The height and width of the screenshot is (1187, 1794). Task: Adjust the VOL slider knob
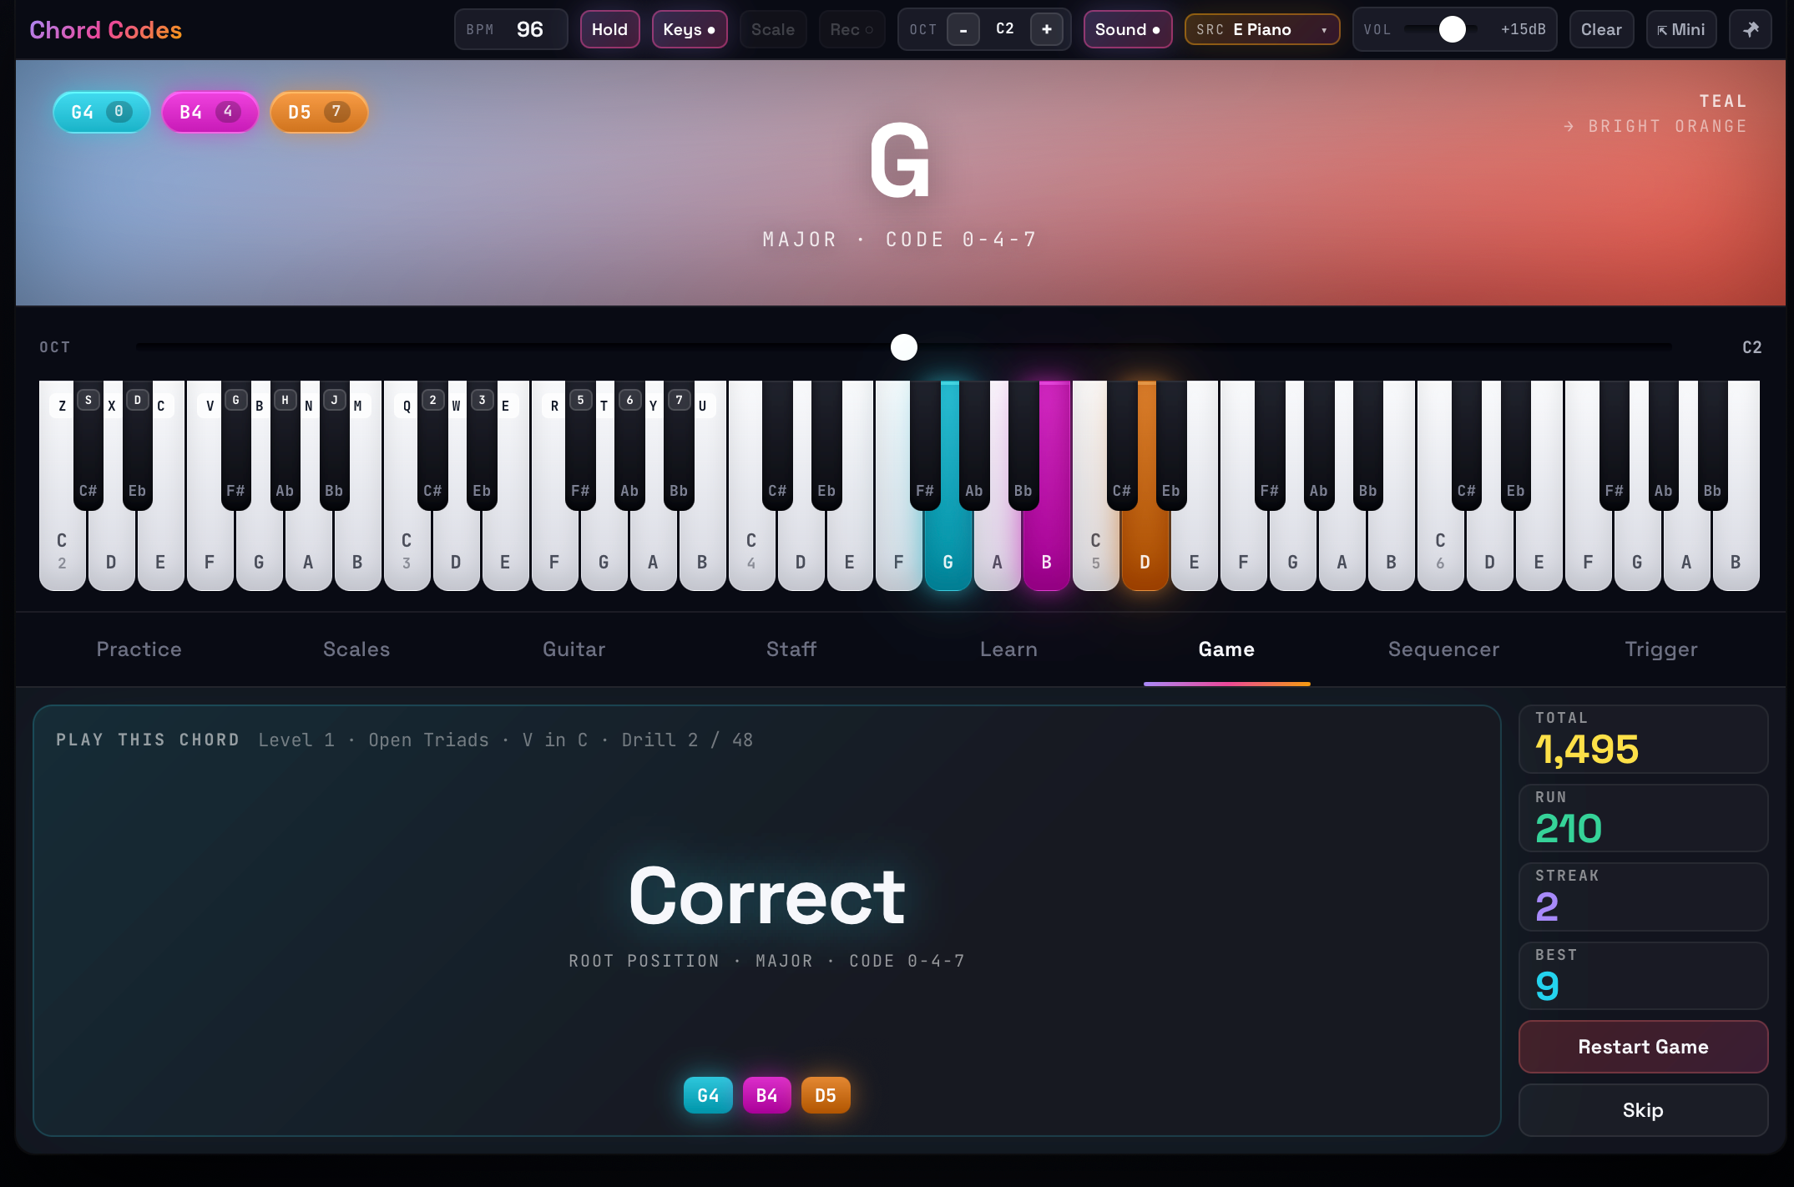(x=1452, y=29)
